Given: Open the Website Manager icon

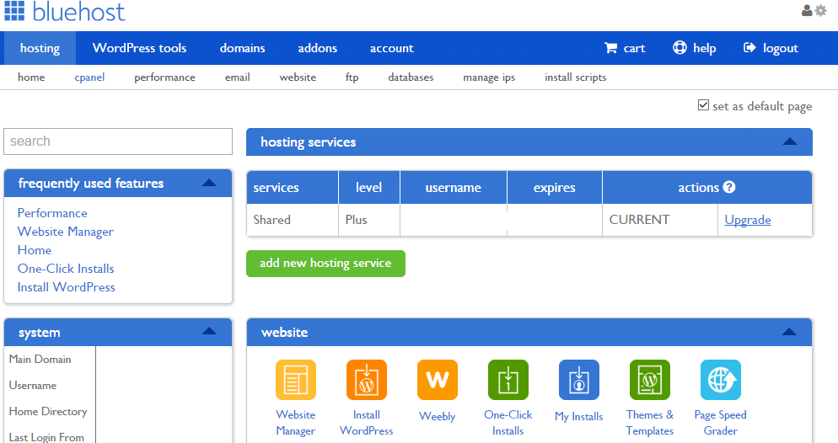Looking at the screenshot, I should (x=296, y=380).
